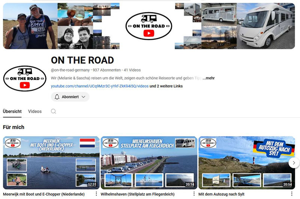Viewport: 300px width, 199px height.
Task: Click the Wilhelmshaven (Stellplatz am Fliegerdeich) title
Action: tap(138, 194)
